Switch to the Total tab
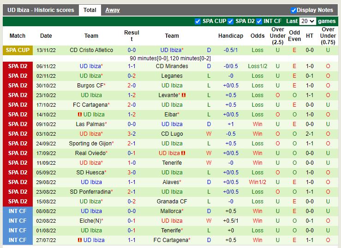 pos(90,10)
